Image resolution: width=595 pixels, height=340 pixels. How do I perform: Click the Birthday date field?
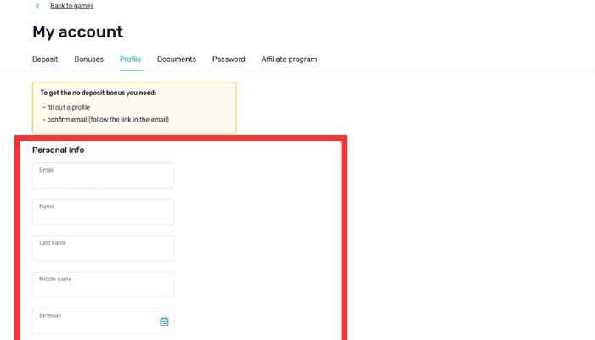tap(93, 321)
